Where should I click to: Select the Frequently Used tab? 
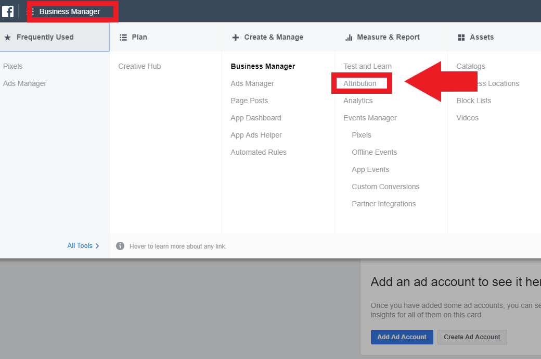click(55, 38)
